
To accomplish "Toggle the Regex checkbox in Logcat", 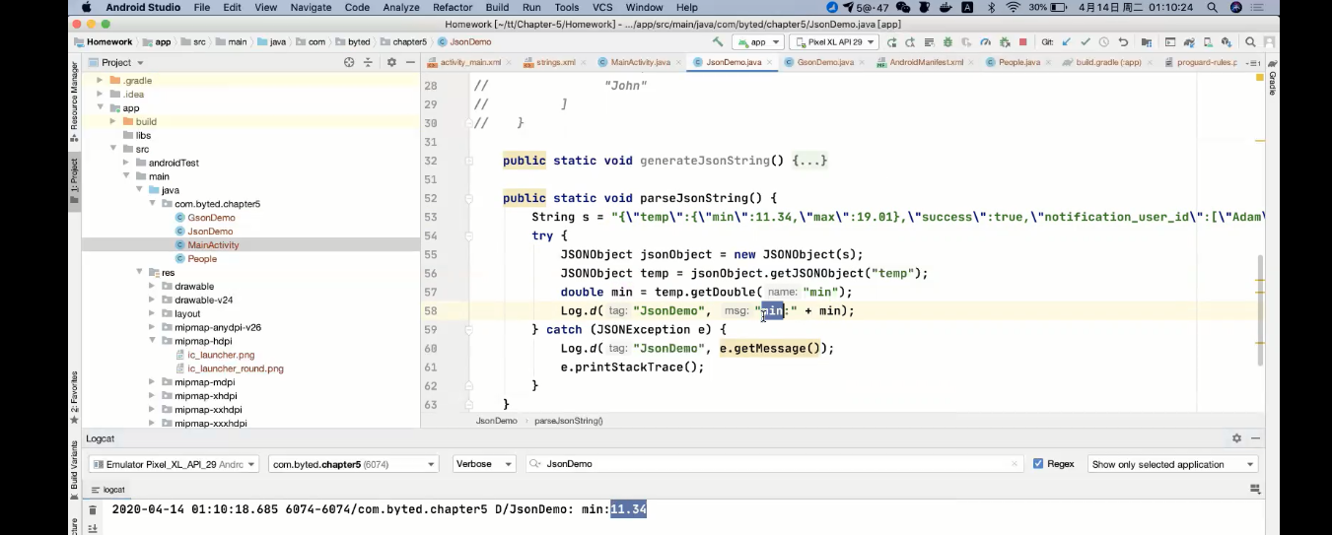I will 1038,464.
